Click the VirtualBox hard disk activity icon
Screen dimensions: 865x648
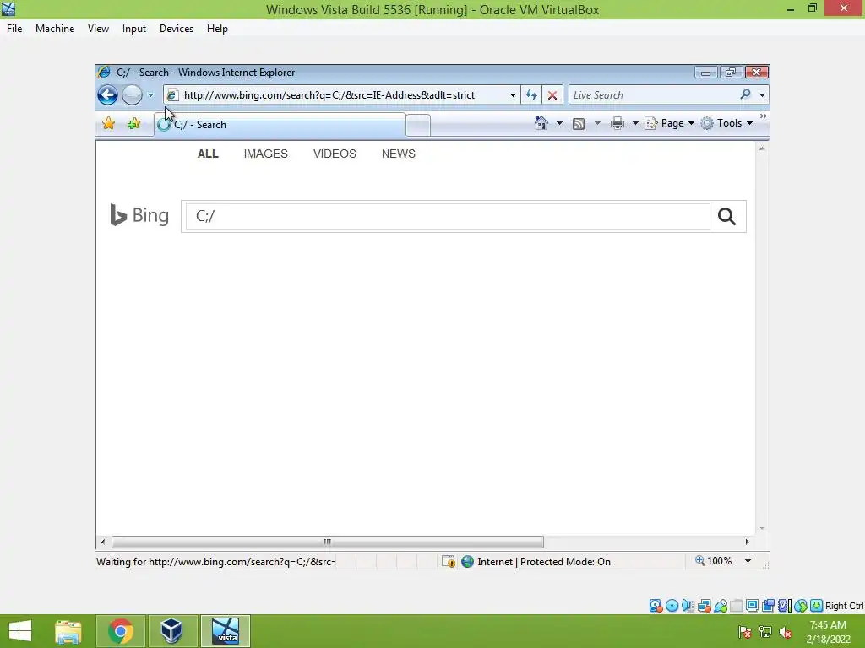click(656, 606)
